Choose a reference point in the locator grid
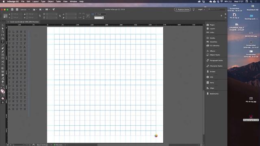This screenshot has width=260, height=146. [5, 16]
